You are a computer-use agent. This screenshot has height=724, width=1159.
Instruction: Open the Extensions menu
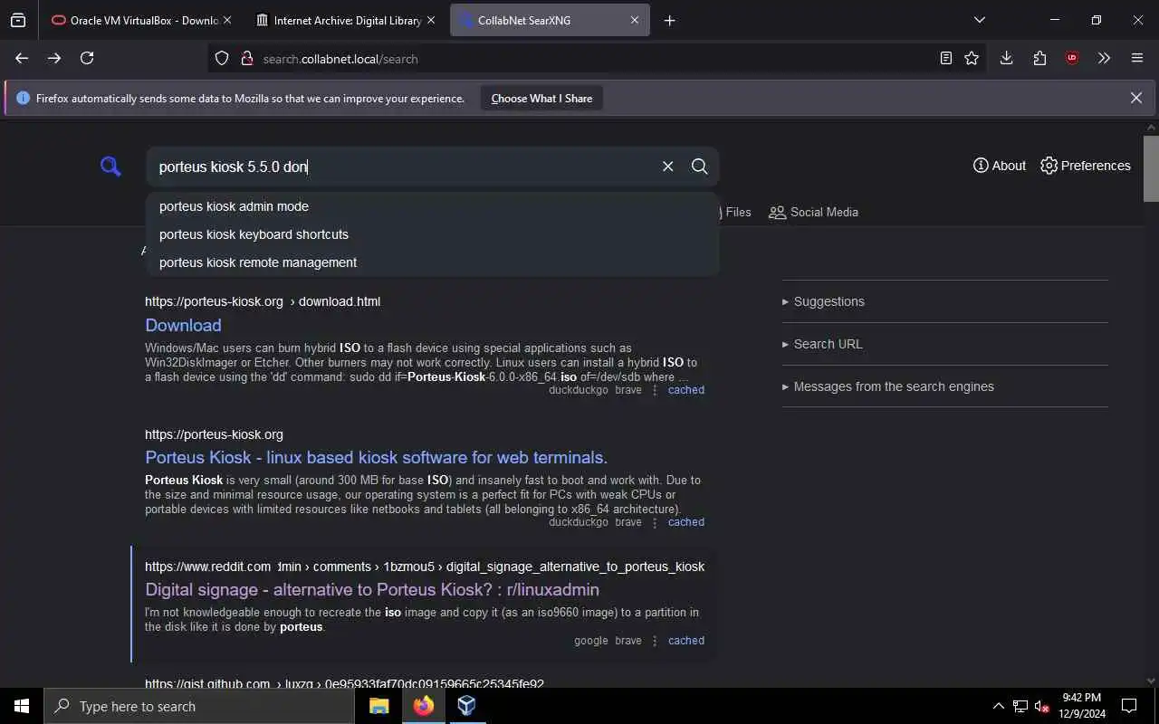[1039, 58]
